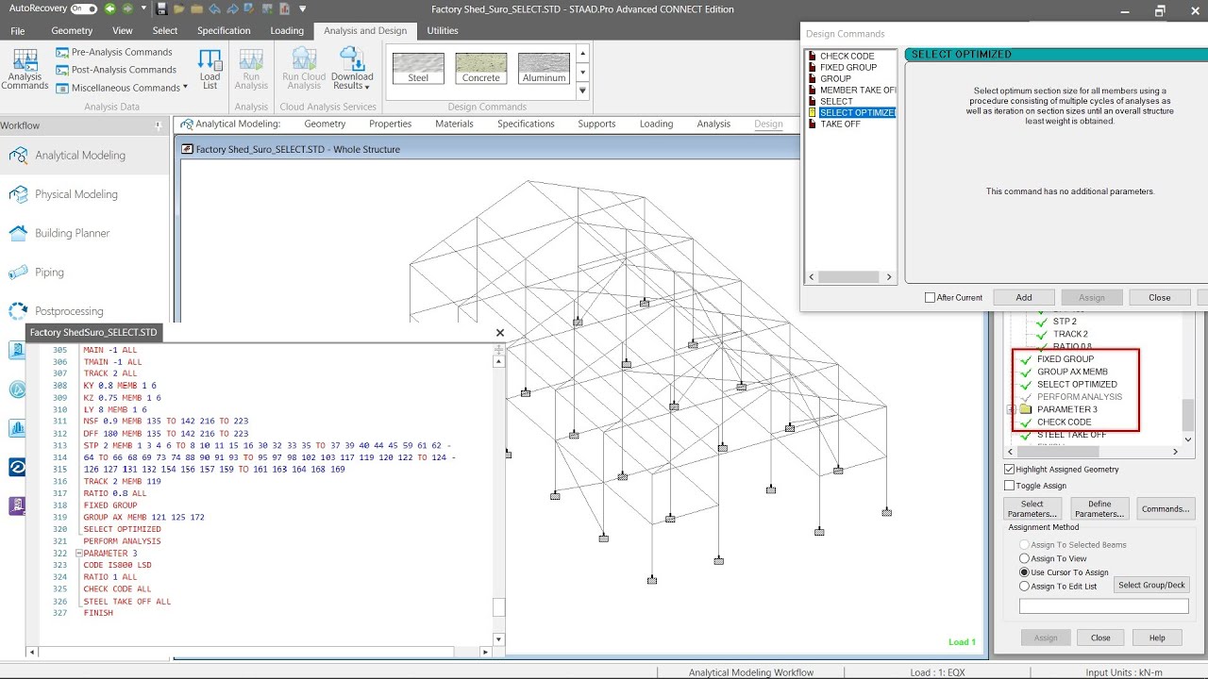This screenshot has height=679, width=1208.
Task: Open the Utilities ribbon tab
Action: [x=443, y=31]
